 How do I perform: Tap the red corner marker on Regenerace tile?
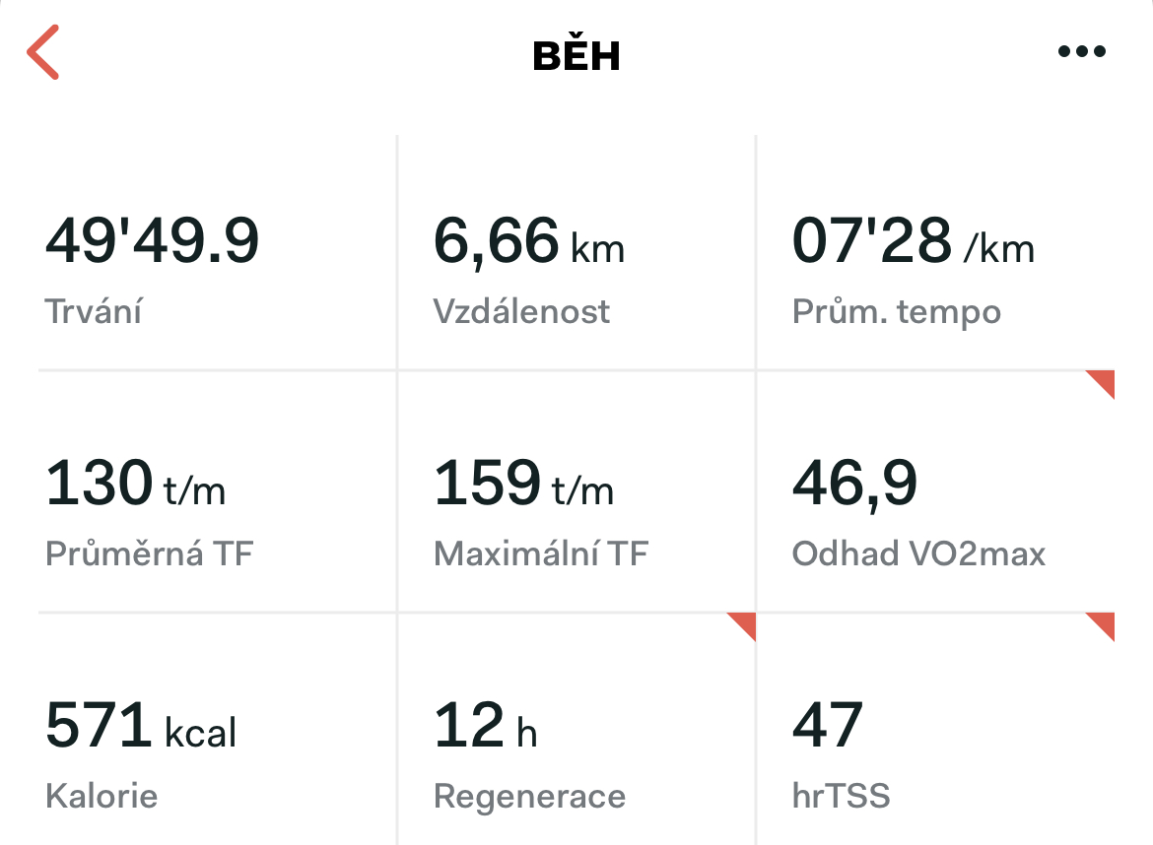pos(741,626)
